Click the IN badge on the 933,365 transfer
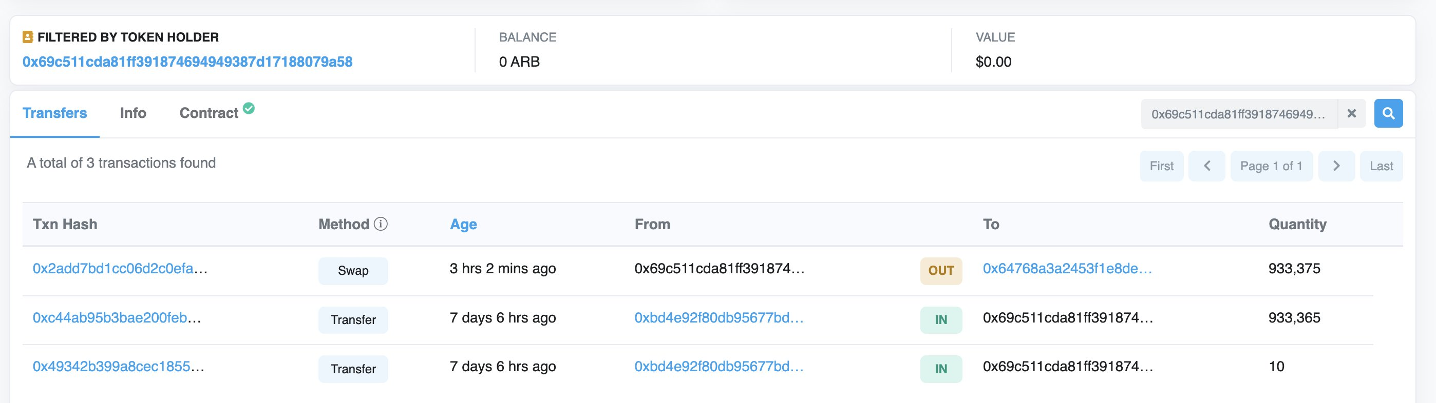1436x403 pixels. pos(941,319)
